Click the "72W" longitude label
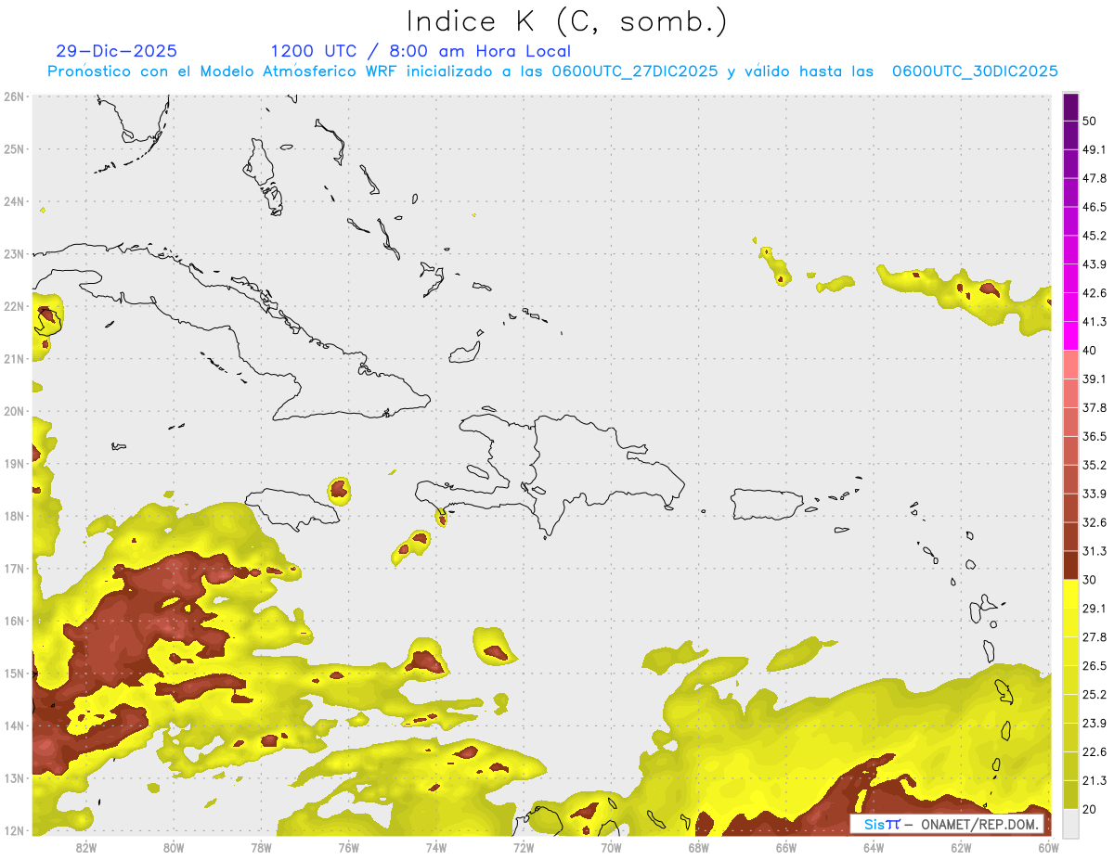The width and height of the screenshot is (1114, 860). (524, 847)
